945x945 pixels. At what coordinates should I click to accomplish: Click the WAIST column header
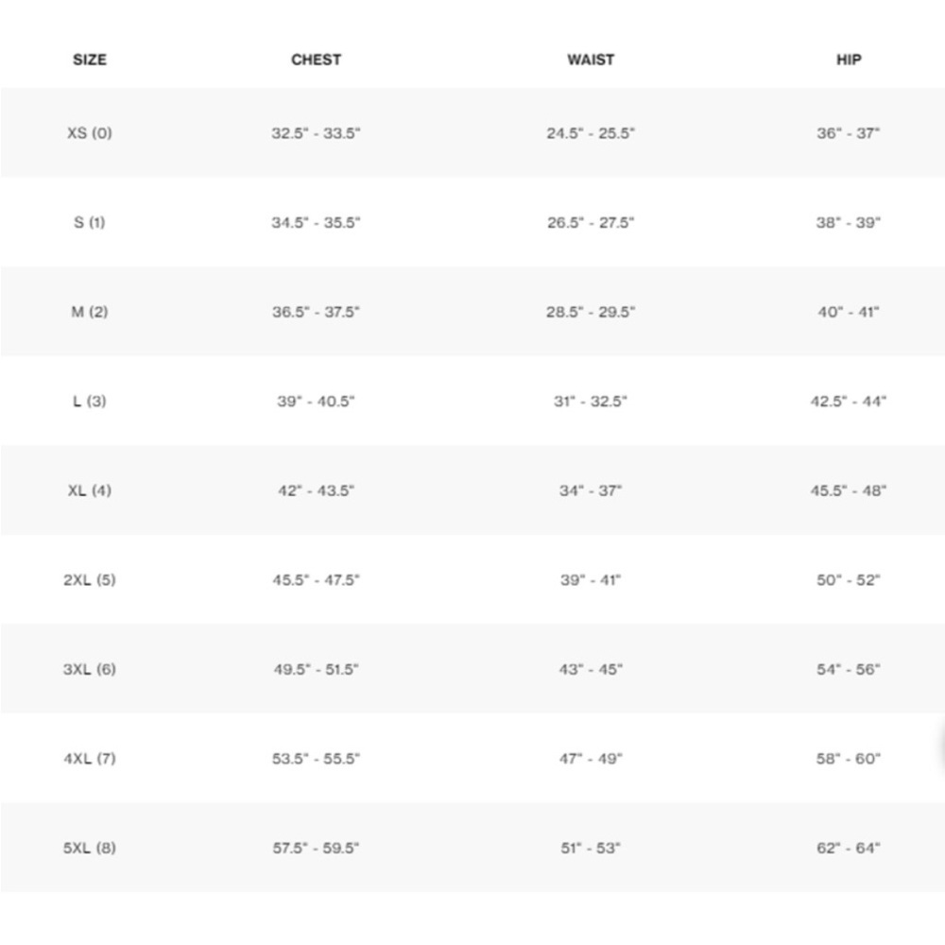[x=591, y=60]
